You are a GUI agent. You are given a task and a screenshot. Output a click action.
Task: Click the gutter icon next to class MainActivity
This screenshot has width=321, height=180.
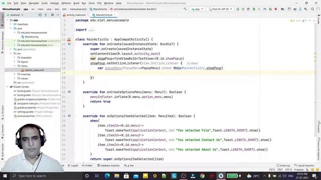[x=69, y=39]
